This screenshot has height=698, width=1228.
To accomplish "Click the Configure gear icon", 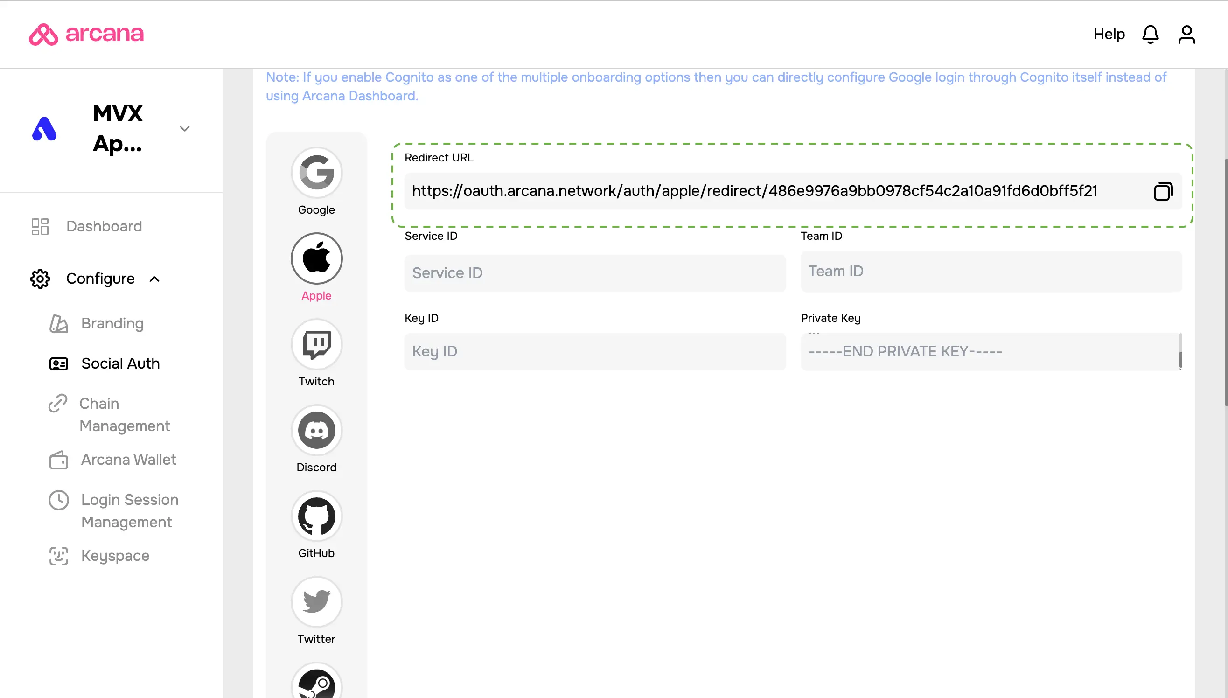I will tap(40, 279).
